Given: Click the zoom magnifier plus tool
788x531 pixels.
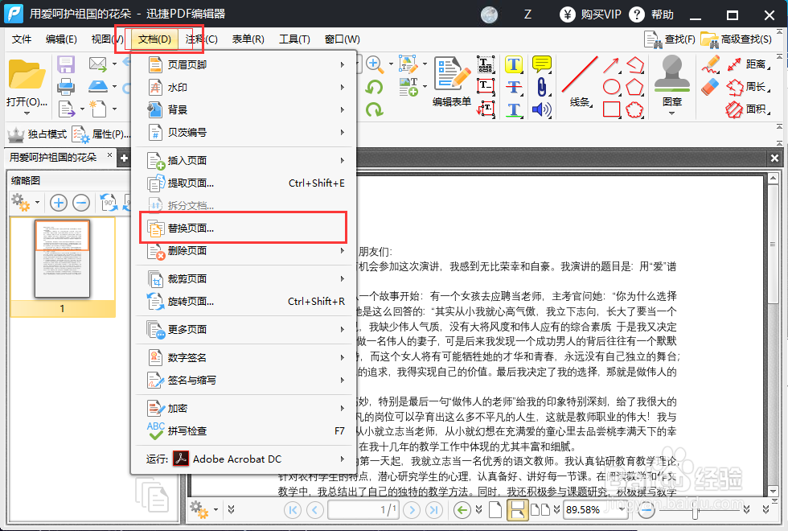Looking at the screenshot, I should click(x=374, y=64).
